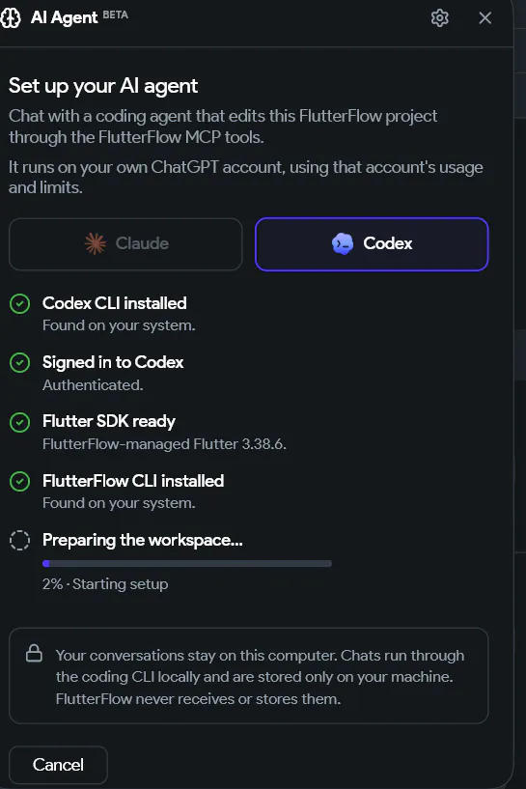The height and width of the screenshot is (789, 526).
Task: Click the Codex CLI installed checkmark
Action: tap(19, 304)
